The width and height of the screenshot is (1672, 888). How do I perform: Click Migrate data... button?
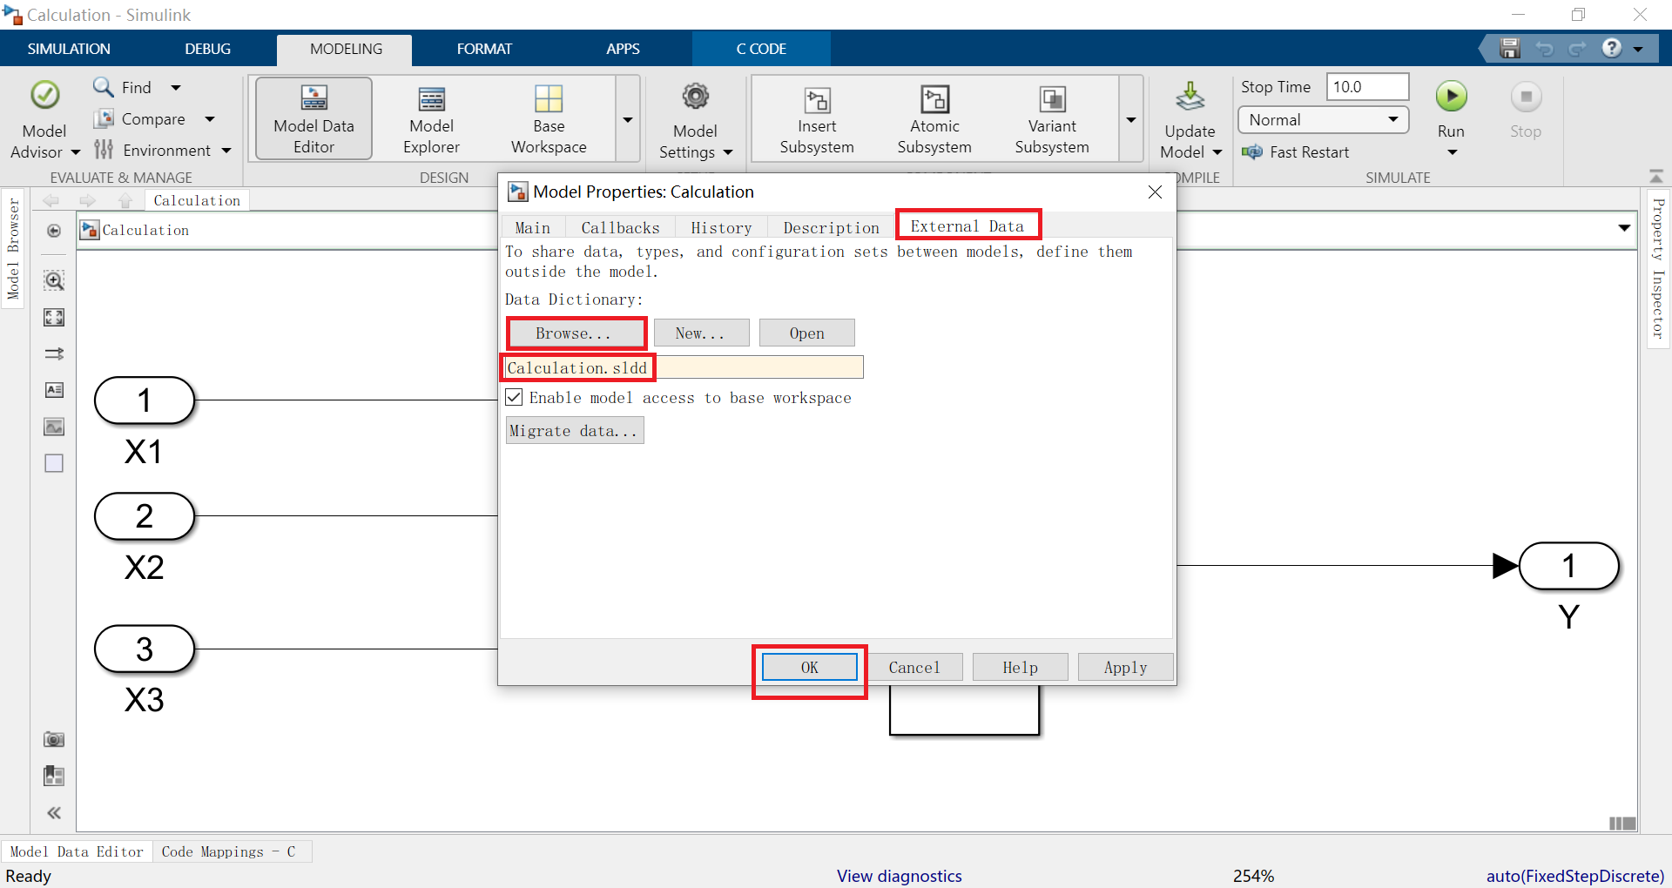[x=574, y=430]
